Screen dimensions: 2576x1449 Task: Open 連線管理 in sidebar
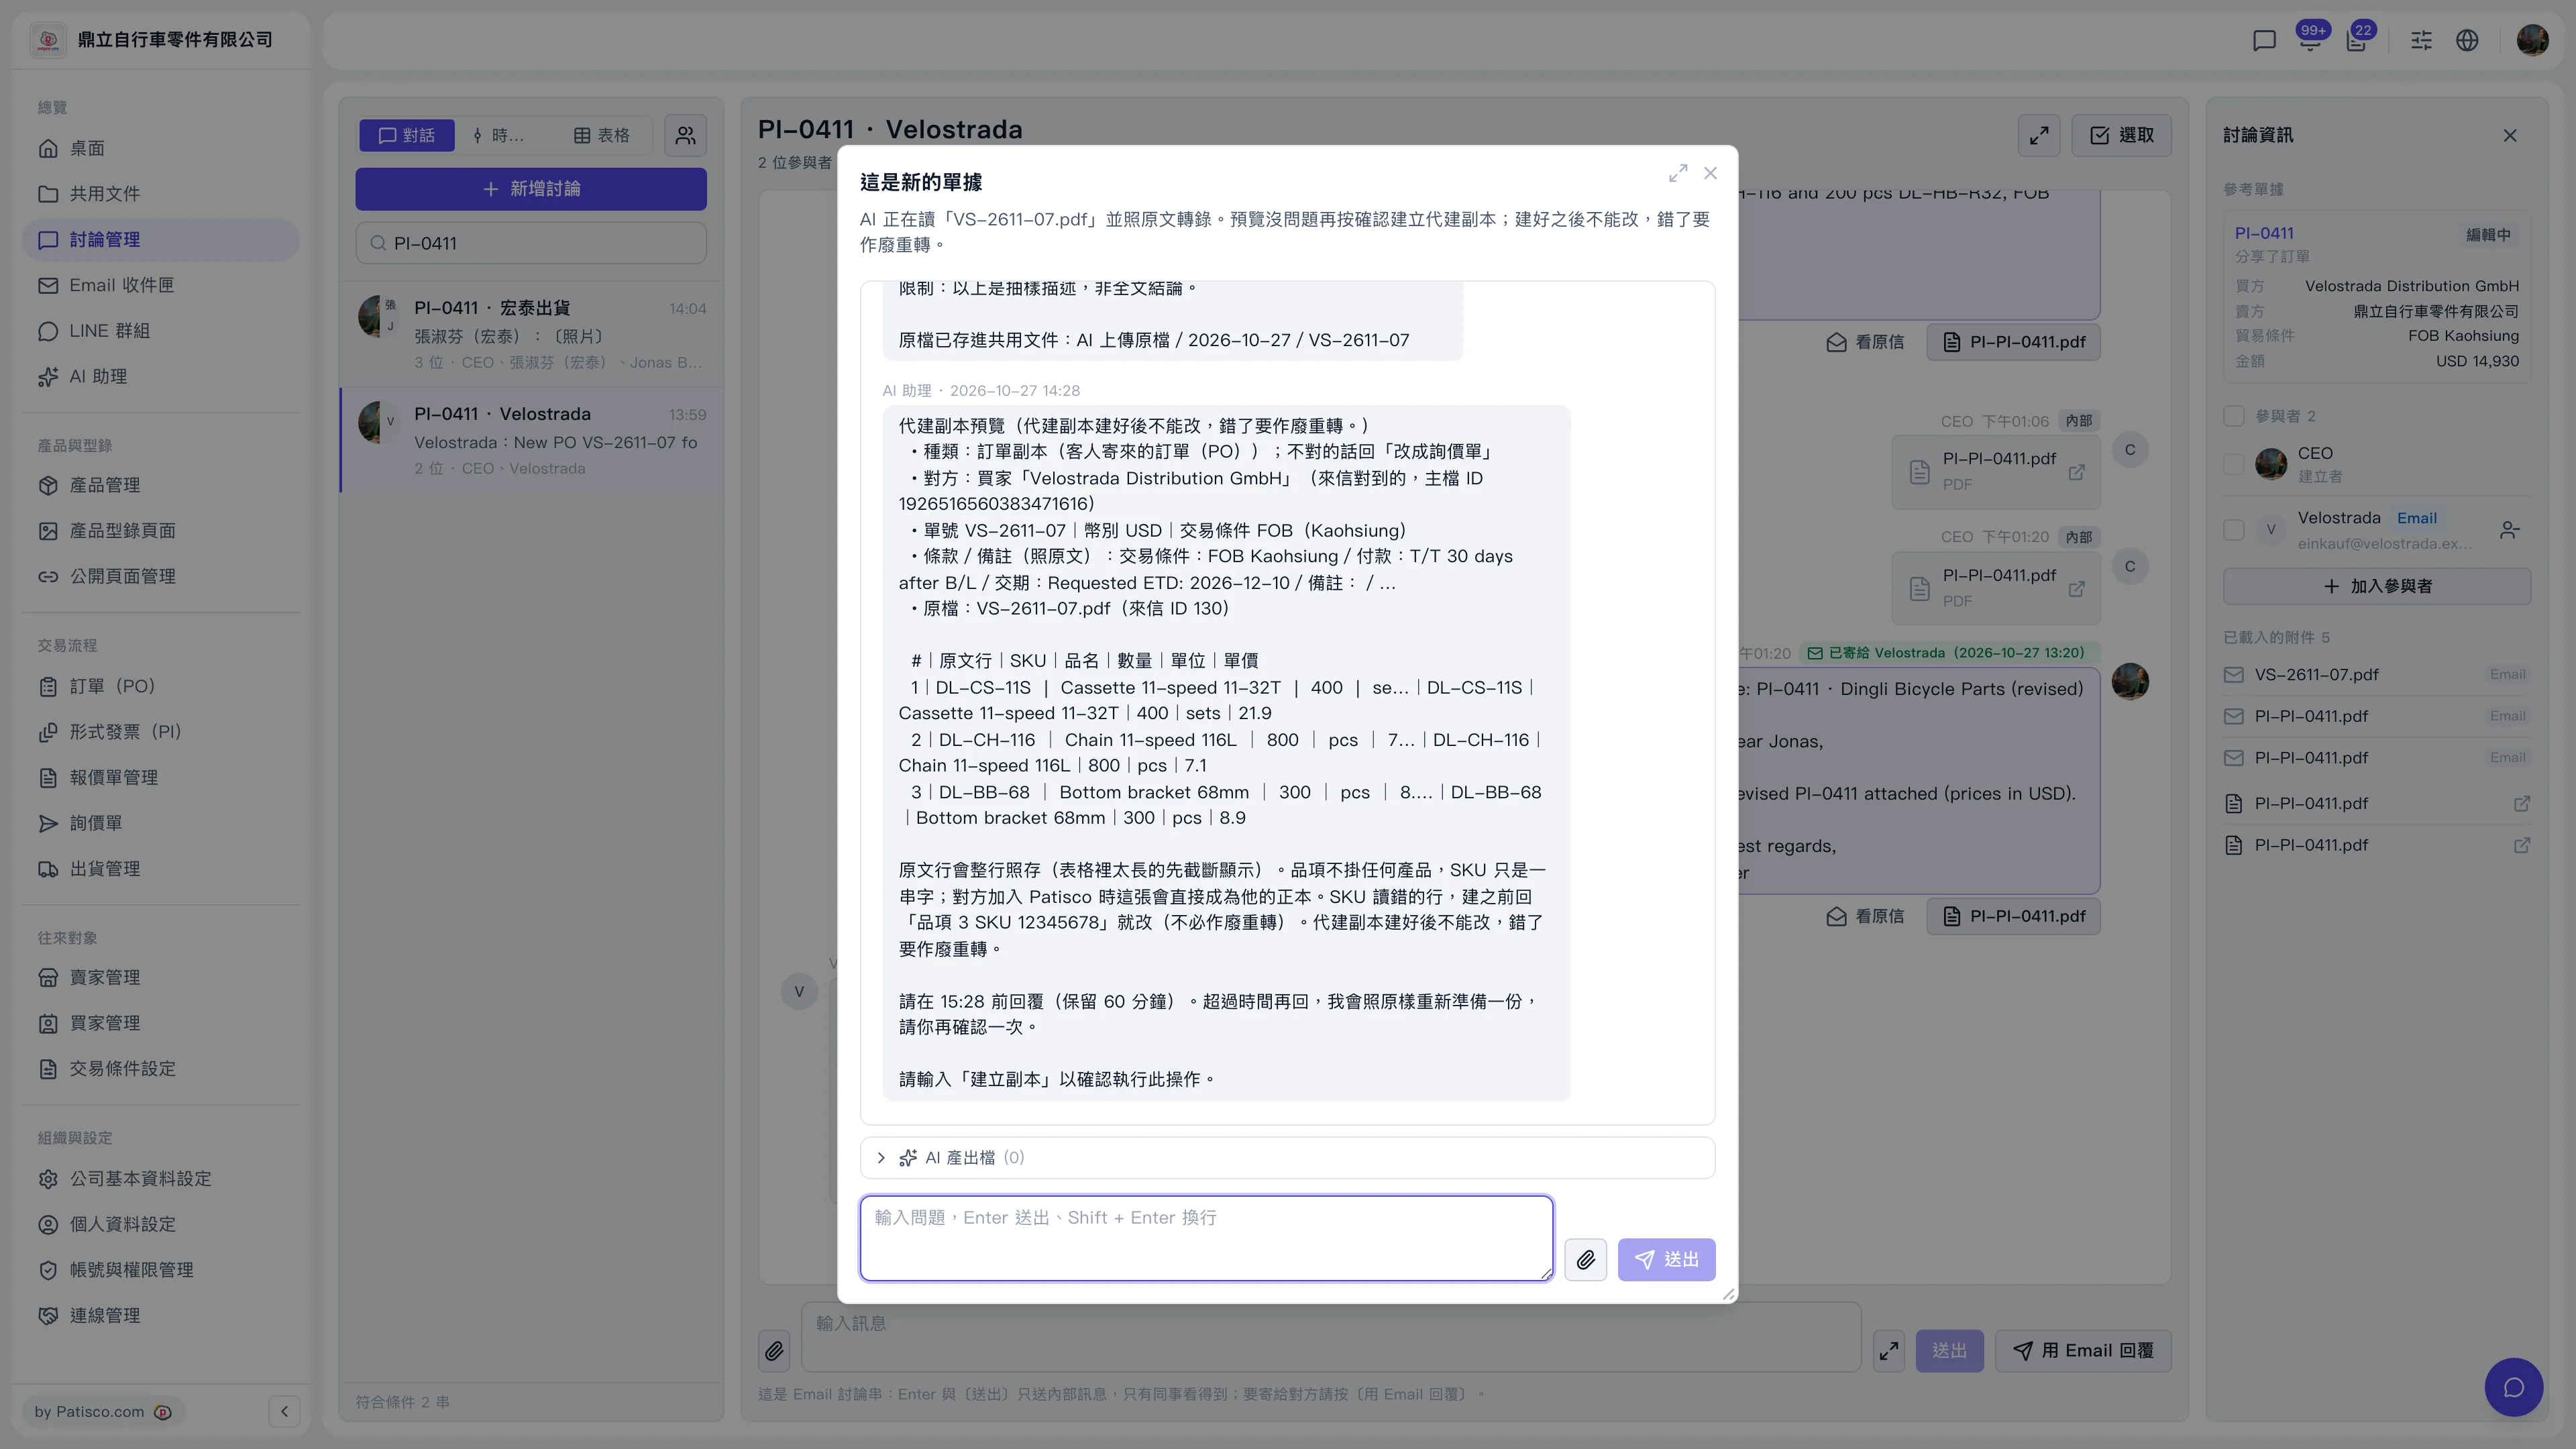point(160,1315)
